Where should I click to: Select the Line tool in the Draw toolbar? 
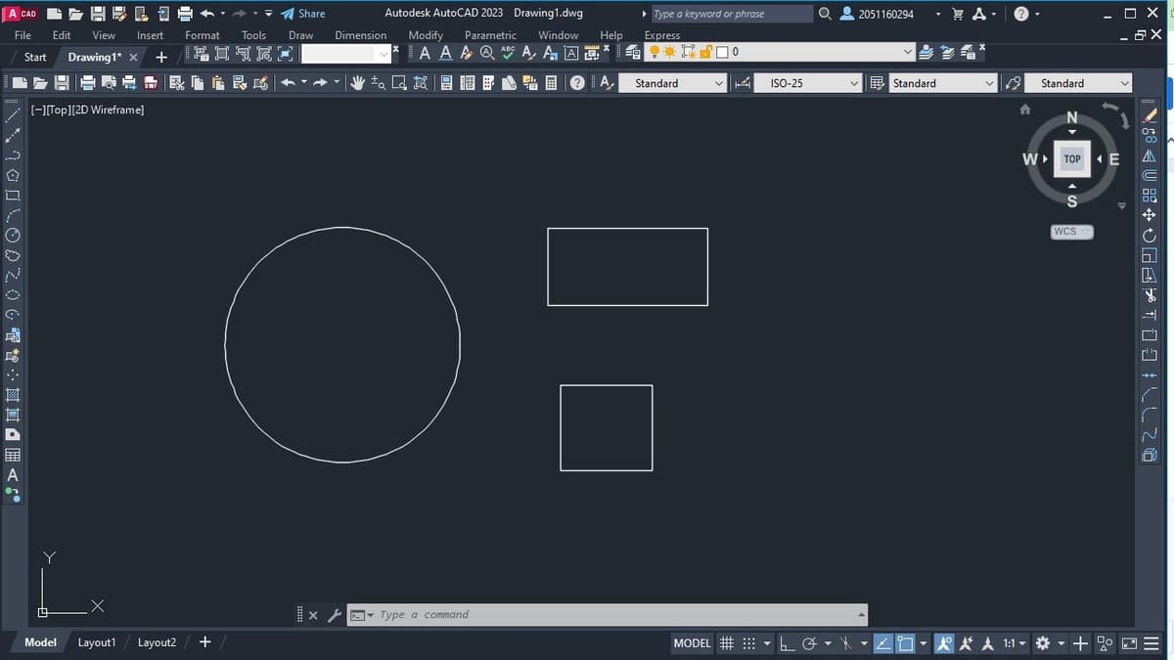13,115
